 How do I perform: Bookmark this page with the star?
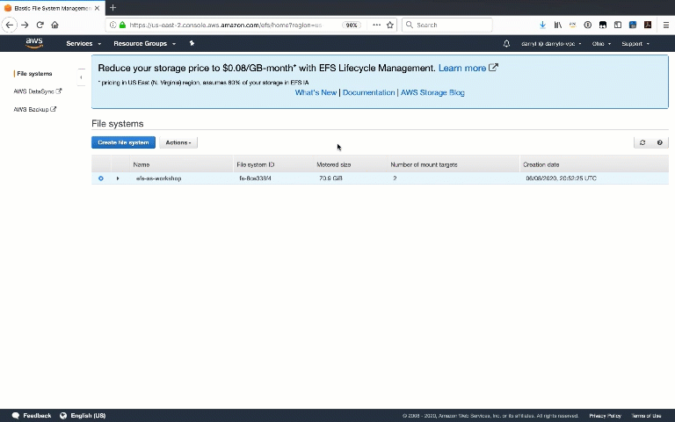click(x=390, y=25)
